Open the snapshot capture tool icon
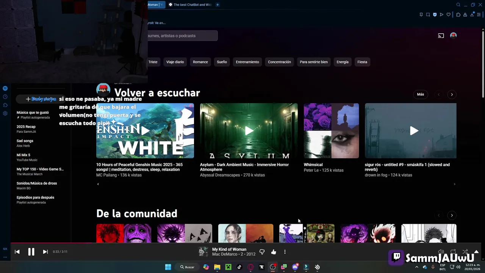 point(428,14)
